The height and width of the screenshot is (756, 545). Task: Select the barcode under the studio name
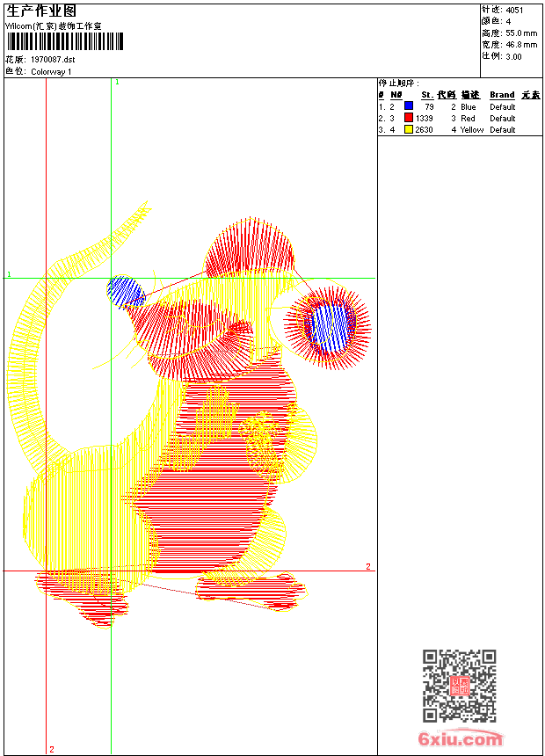pos(65,41)
